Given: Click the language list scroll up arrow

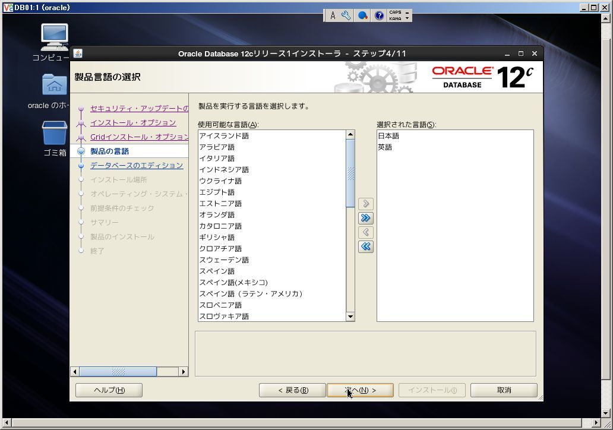Looking at the screenshot, I should point(350,134).
